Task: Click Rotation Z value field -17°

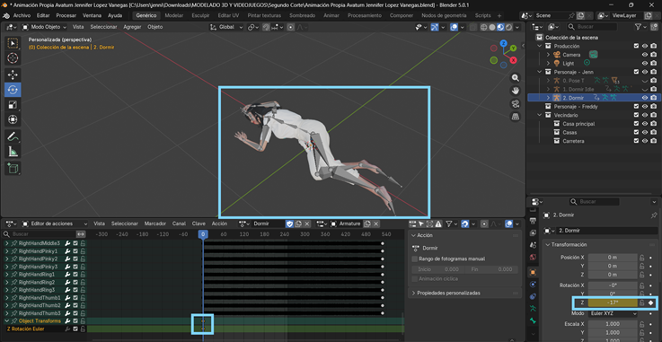Action: (x=613, y=303)
